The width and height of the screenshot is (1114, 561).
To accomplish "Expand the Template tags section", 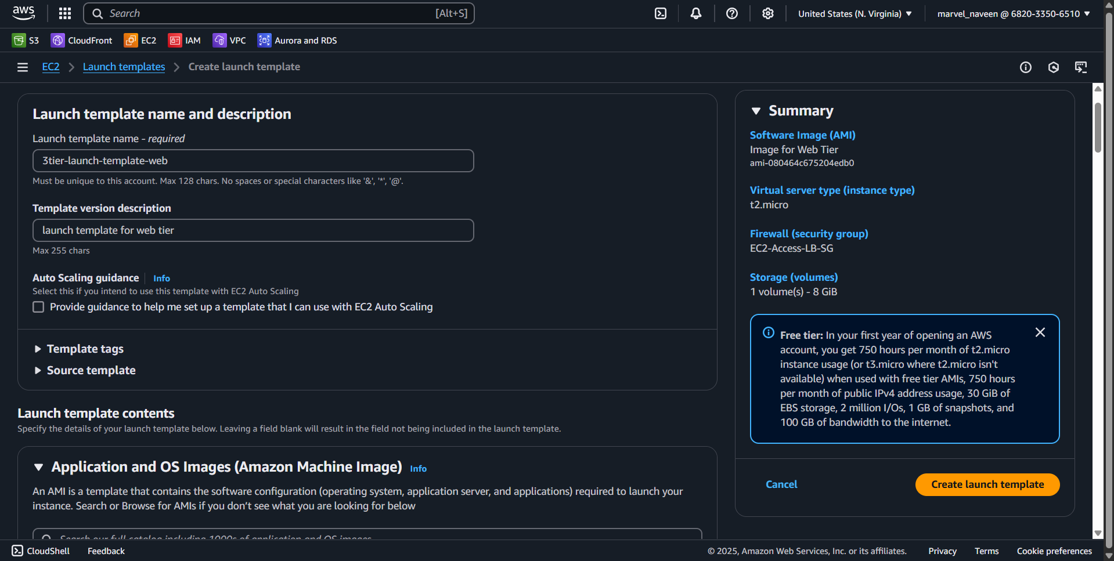I will click(79, 349).
